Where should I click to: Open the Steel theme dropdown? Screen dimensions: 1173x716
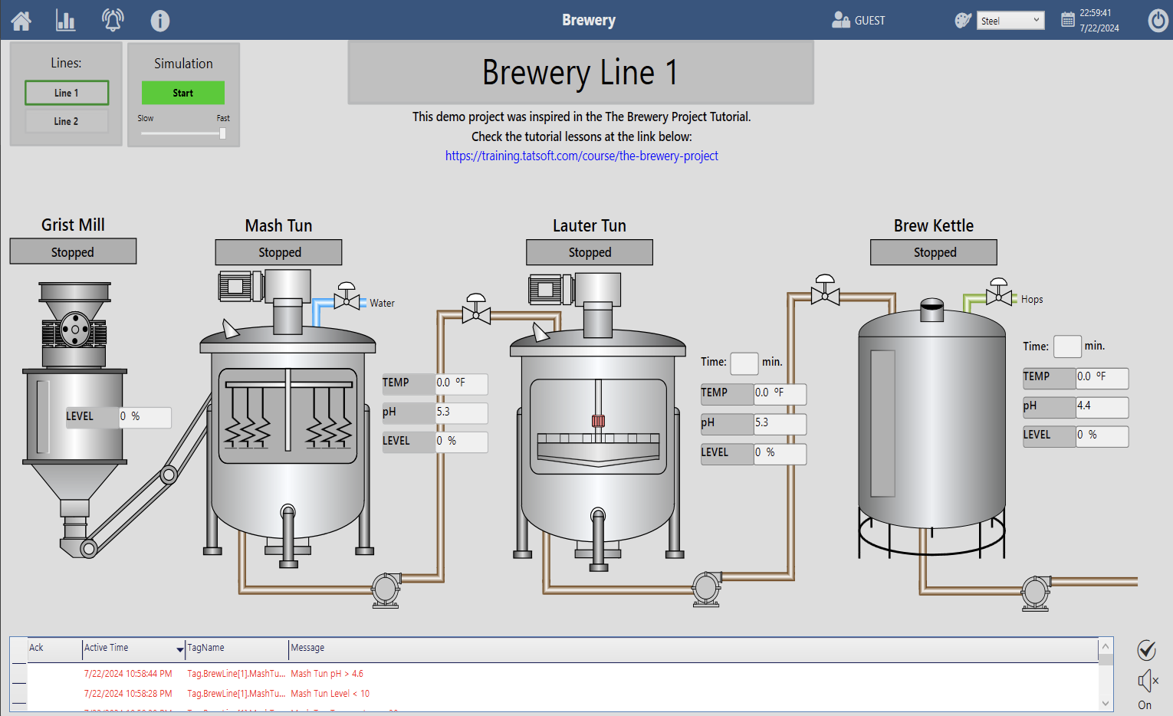click(1010, 21)
